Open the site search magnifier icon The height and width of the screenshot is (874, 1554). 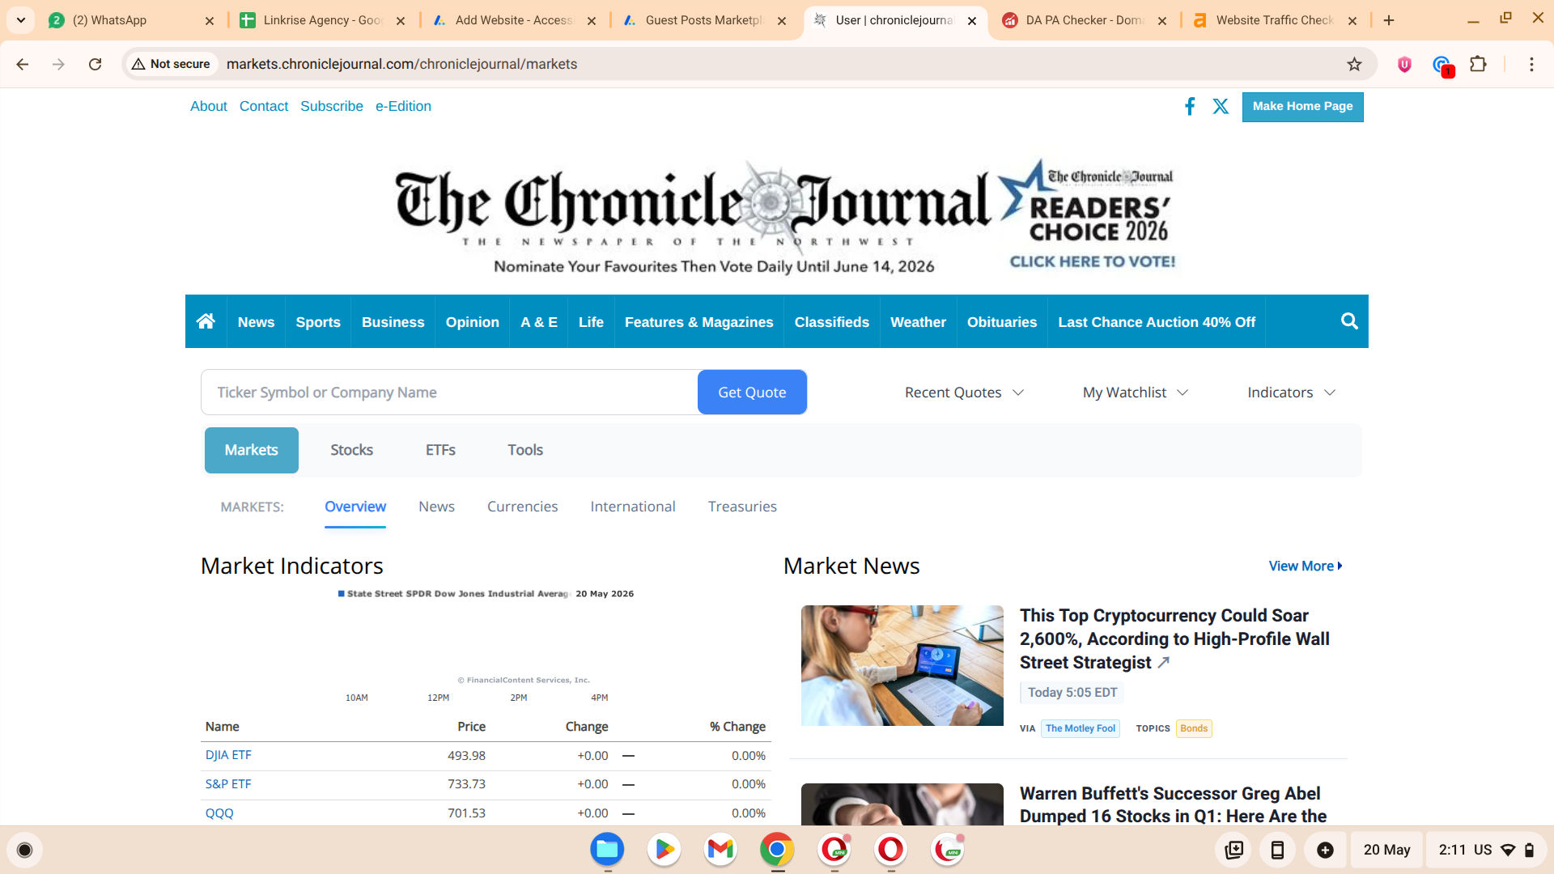[1349, 321]
